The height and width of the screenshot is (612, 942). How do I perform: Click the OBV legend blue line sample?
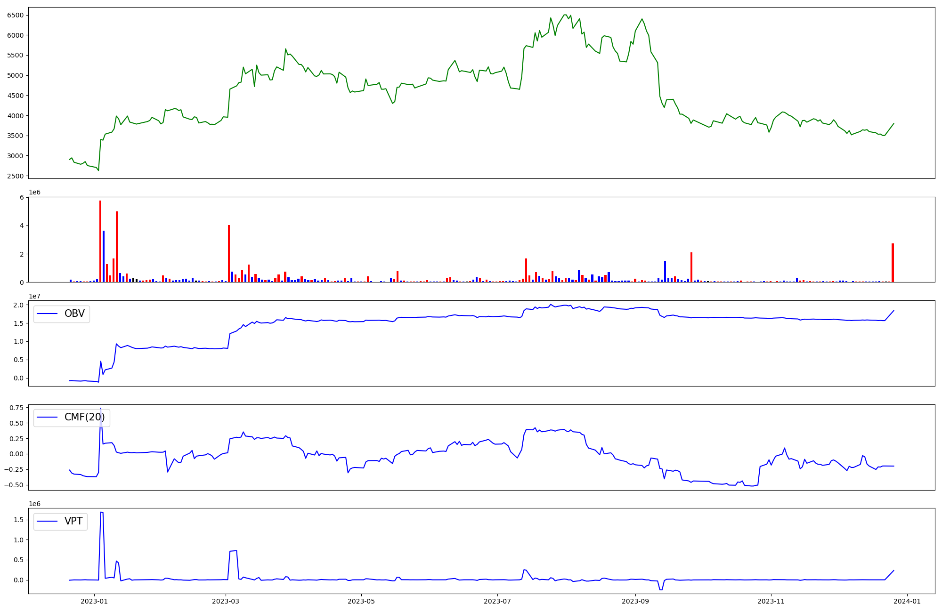47,314
